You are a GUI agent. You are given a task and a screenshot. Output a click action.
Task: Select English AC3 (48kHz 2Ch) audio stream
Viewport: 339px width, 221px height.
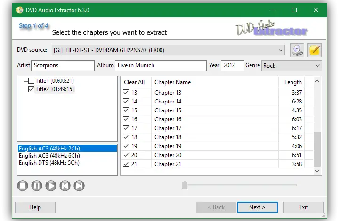[67, 149]
